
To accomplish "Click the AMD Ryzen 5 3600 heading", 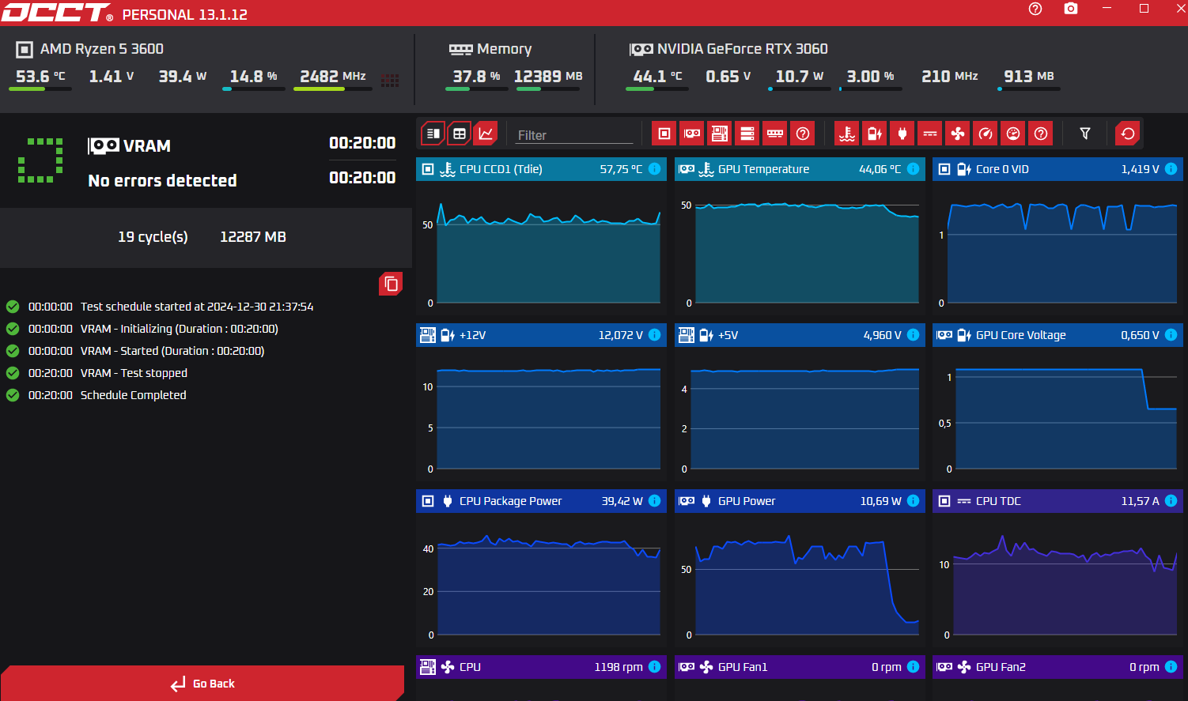I will coord(102,49).
